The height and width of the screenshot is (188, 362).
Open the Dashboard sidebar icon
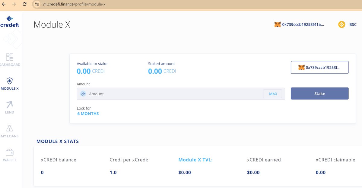click(10, 57)
